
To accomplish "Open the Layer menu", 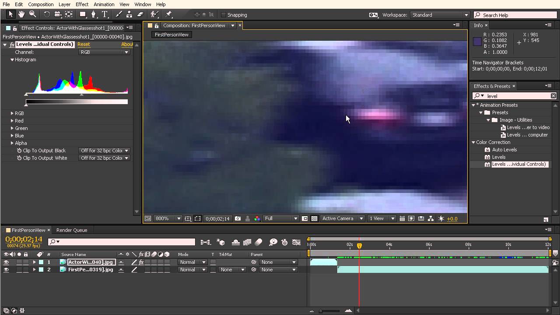I will point(64,4).
